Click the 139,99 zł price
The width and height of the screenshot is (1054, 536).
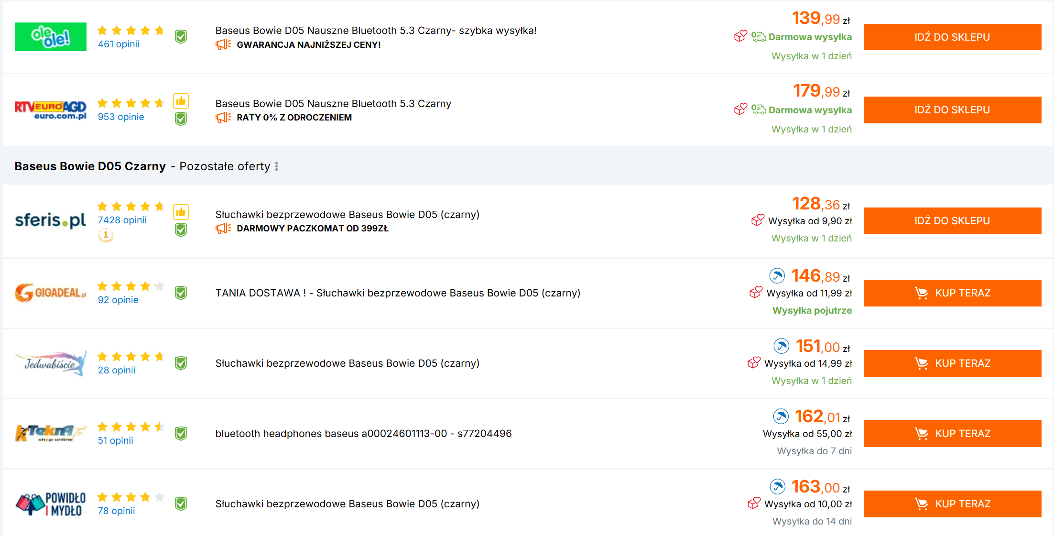pyautogui.click(x=821, y=18)
